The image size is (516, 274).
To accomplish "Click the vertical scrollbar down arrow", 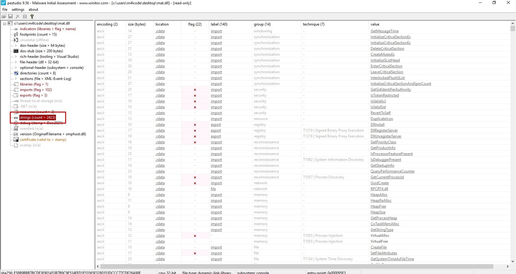I will click(x=513, y=261).
